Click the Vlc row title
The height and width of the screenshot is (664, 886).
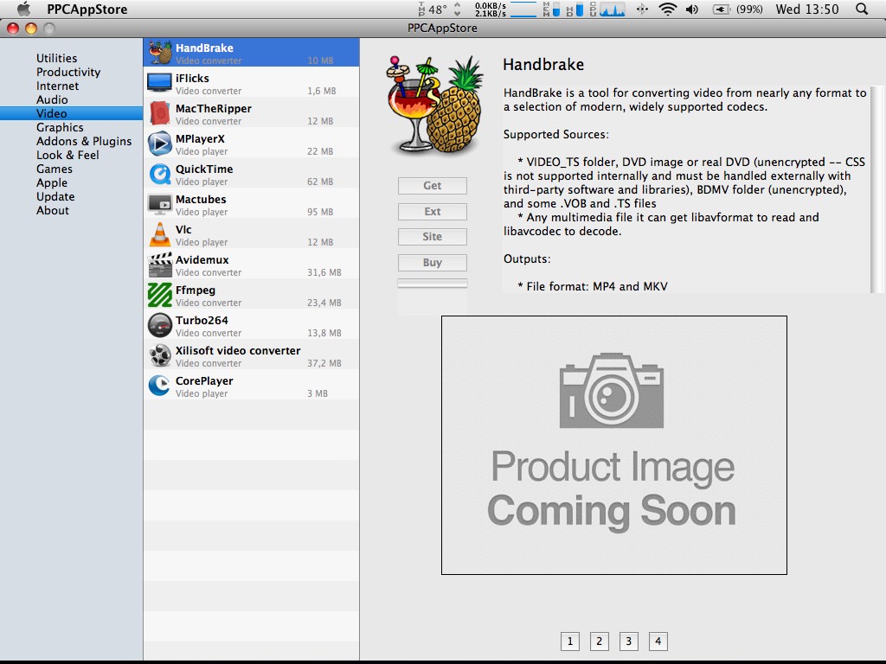(x=183, y=230)
